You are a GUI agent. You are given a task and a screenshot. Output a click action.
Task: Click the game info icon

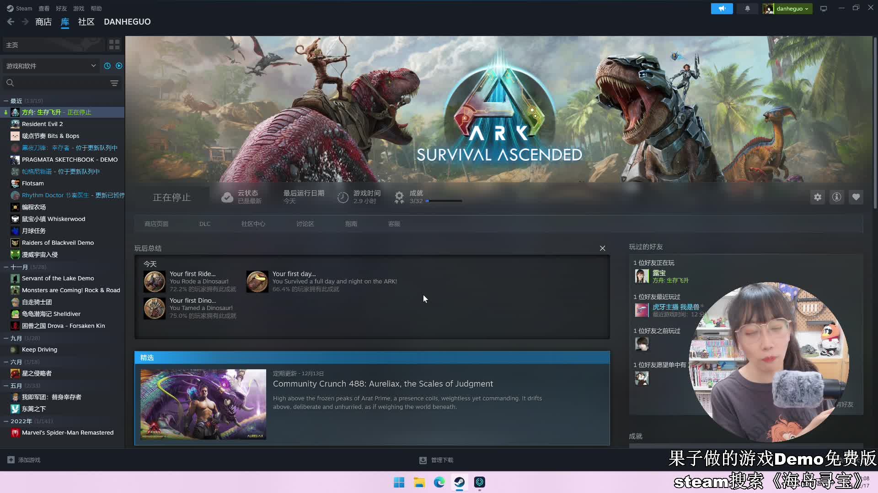[836, 197]
